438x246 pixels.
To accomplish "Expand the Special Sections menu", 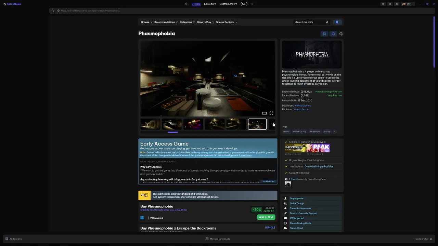I will tap(227, 22).
